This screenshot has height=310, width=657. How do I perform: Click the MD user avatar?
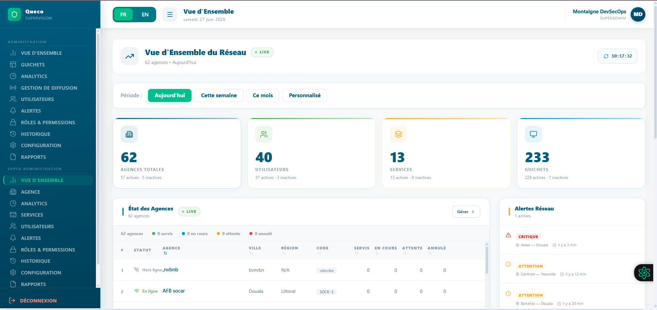[638, 14]
